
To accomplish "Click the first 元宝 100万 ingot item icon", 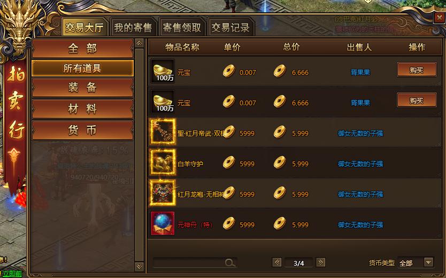I will click(x=163, y=71).
